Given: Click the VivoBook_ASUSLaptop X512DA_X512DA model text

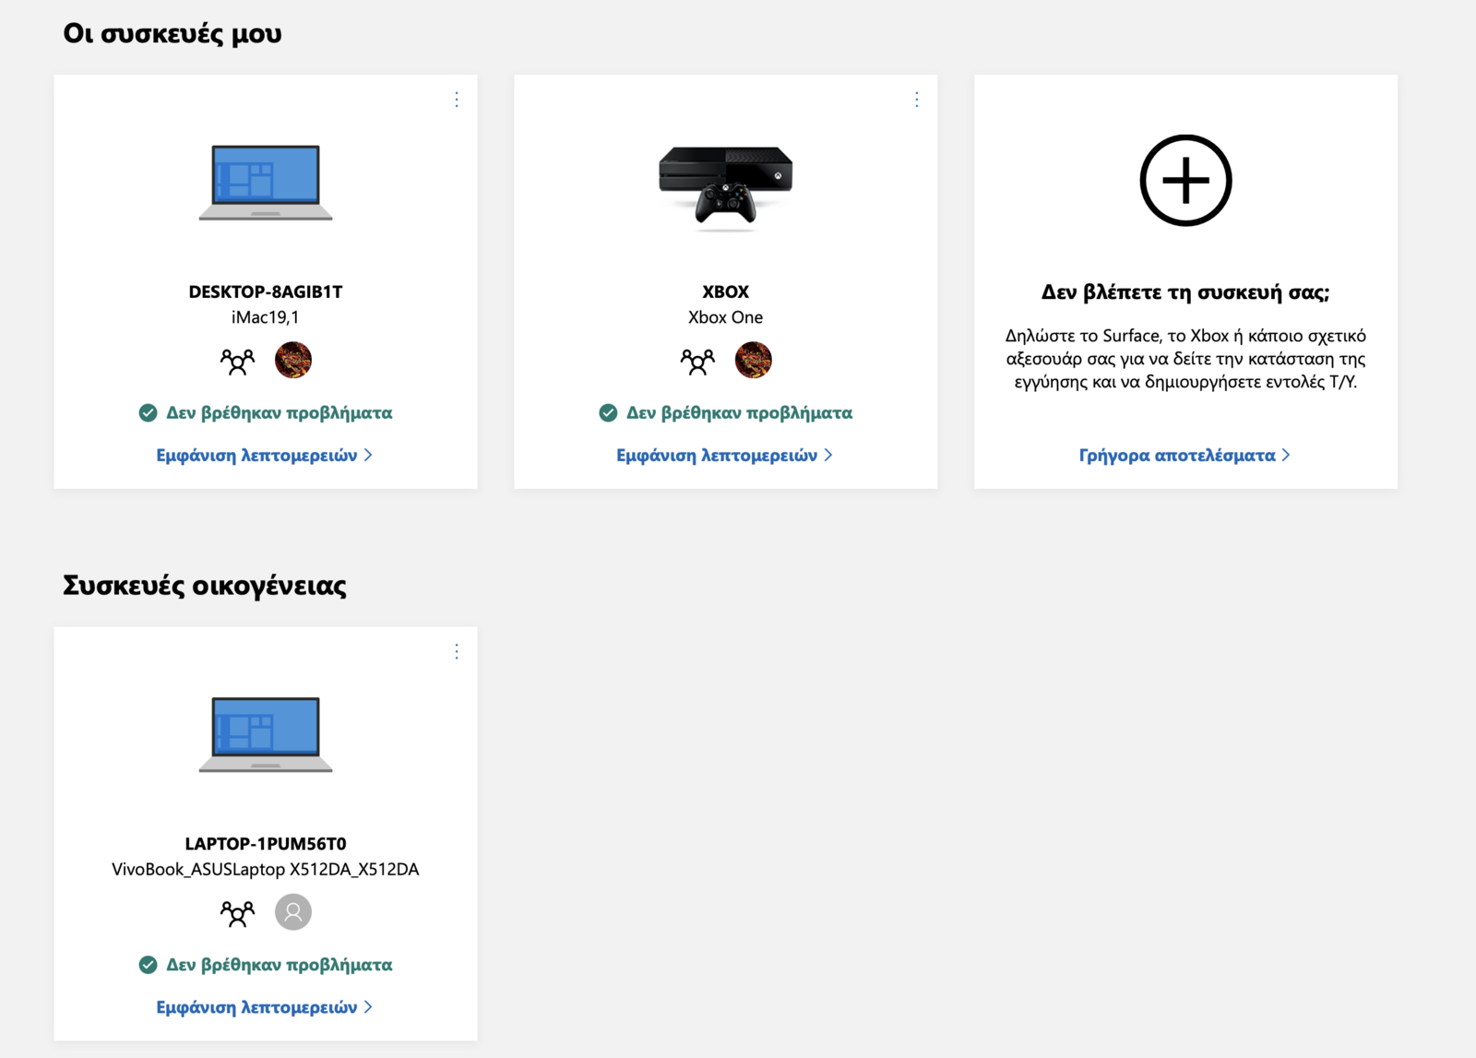Looking at the screenshot, I should click(x=266, y=869).
